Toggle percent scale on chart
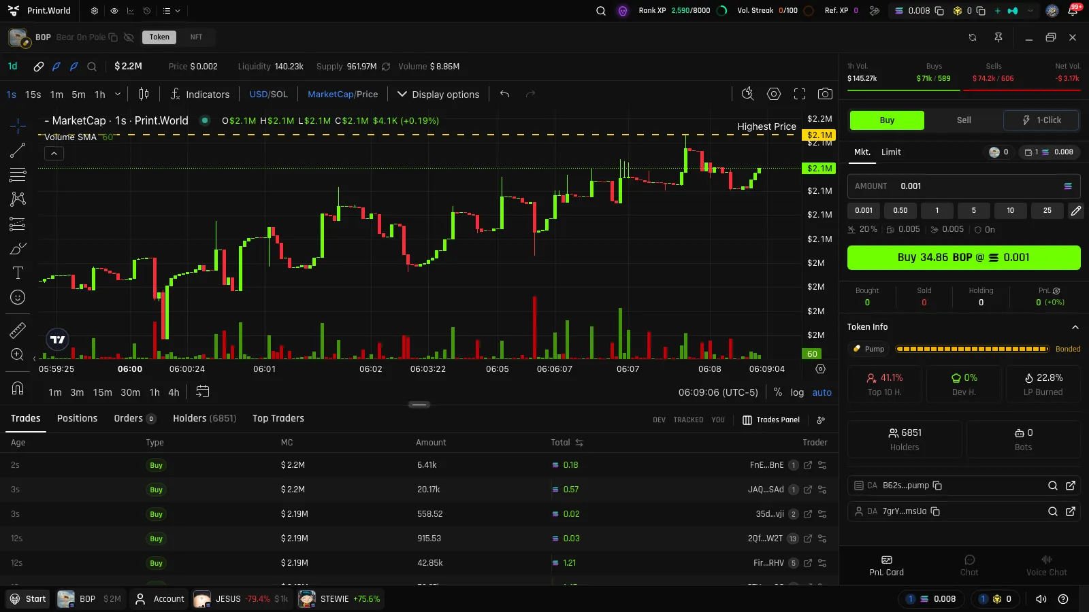 (778, 392)
